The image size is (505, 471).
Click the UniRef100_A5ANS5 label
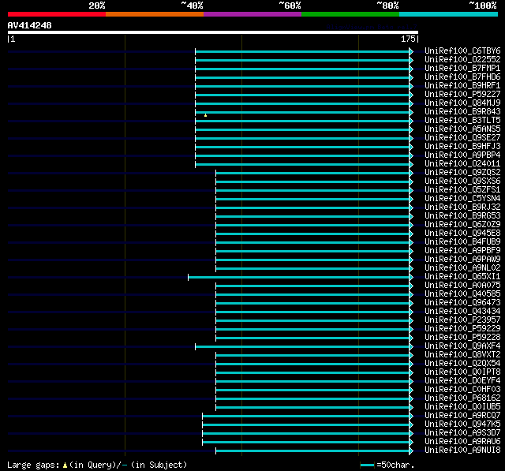[462, 129]
